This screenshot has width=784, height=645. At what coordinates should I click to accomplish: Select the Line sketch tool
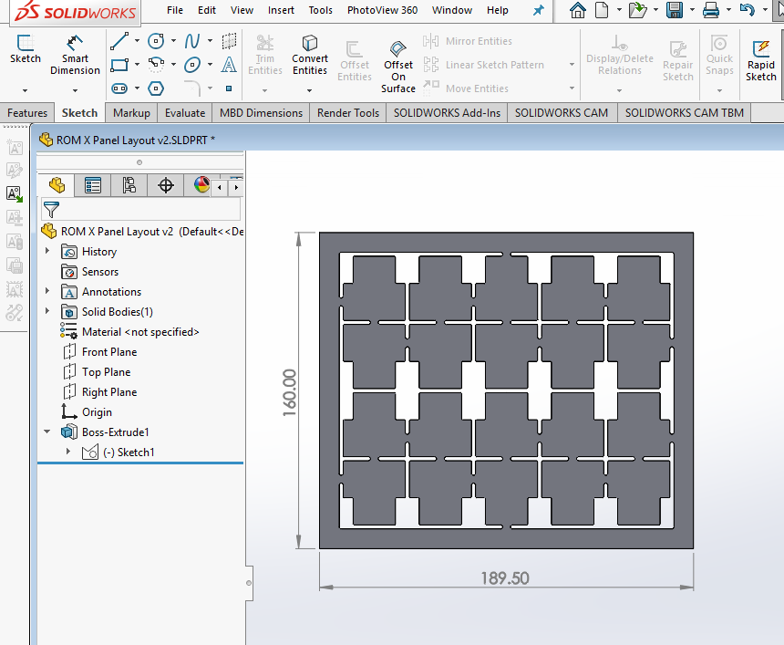[119, 41]
